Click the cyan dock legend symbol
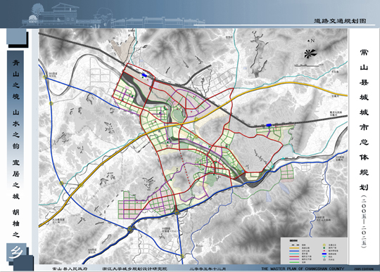This screenshot has height=272, width=380. (324, 257)
